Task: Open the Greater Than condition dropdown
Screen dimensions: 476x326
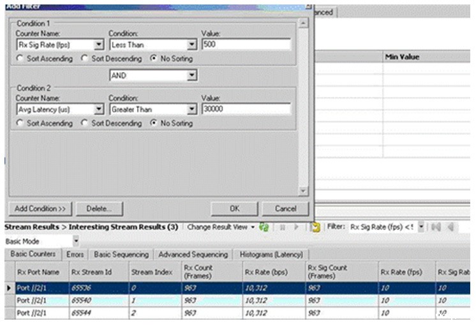Action: [191, 109]
